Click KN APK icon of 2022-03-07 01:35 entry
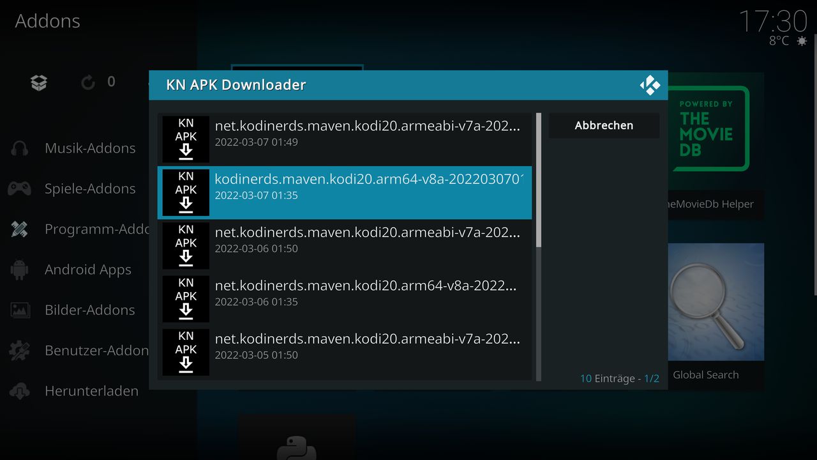 186,192
